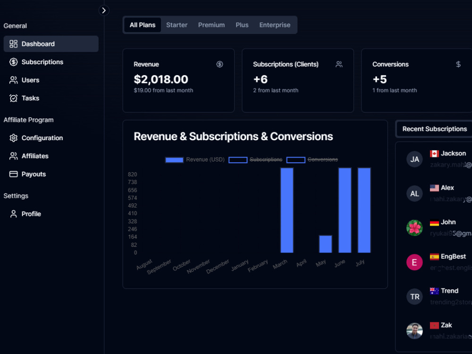This screenshot has width=472, height=354.
Task: Switch to the Premium plan tab
Action: 211,25
